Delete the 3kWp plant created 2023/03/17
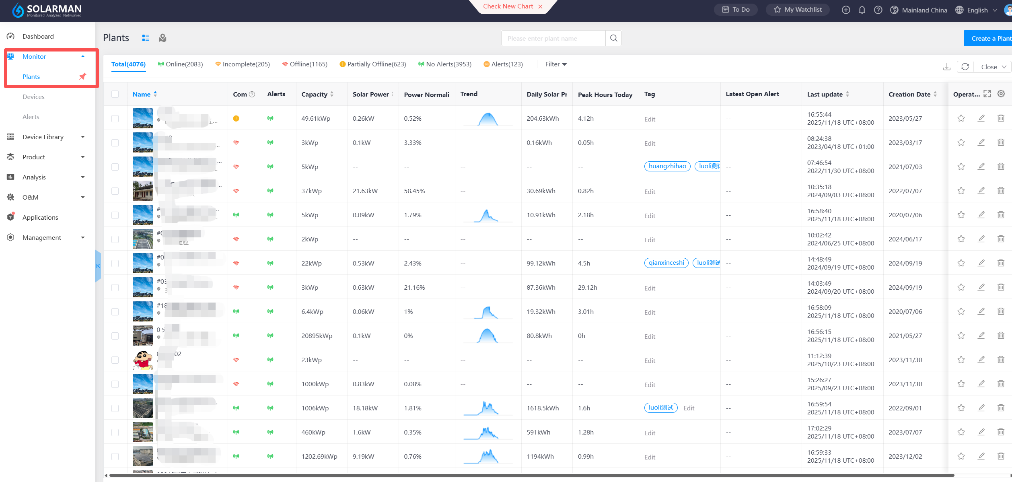1012x482 pixels. pyautogui.click(x=1001, y=142)
